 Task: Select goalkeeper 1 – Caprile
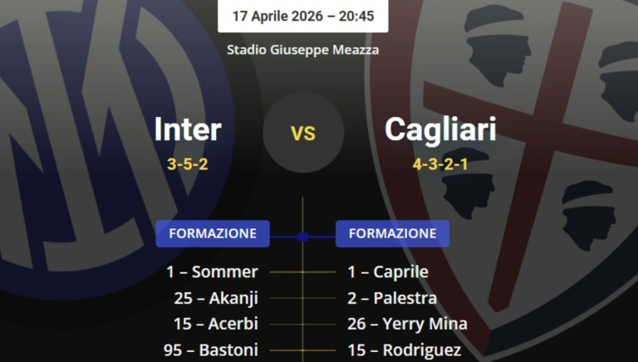pyautogui.click(x=388, y=271)
